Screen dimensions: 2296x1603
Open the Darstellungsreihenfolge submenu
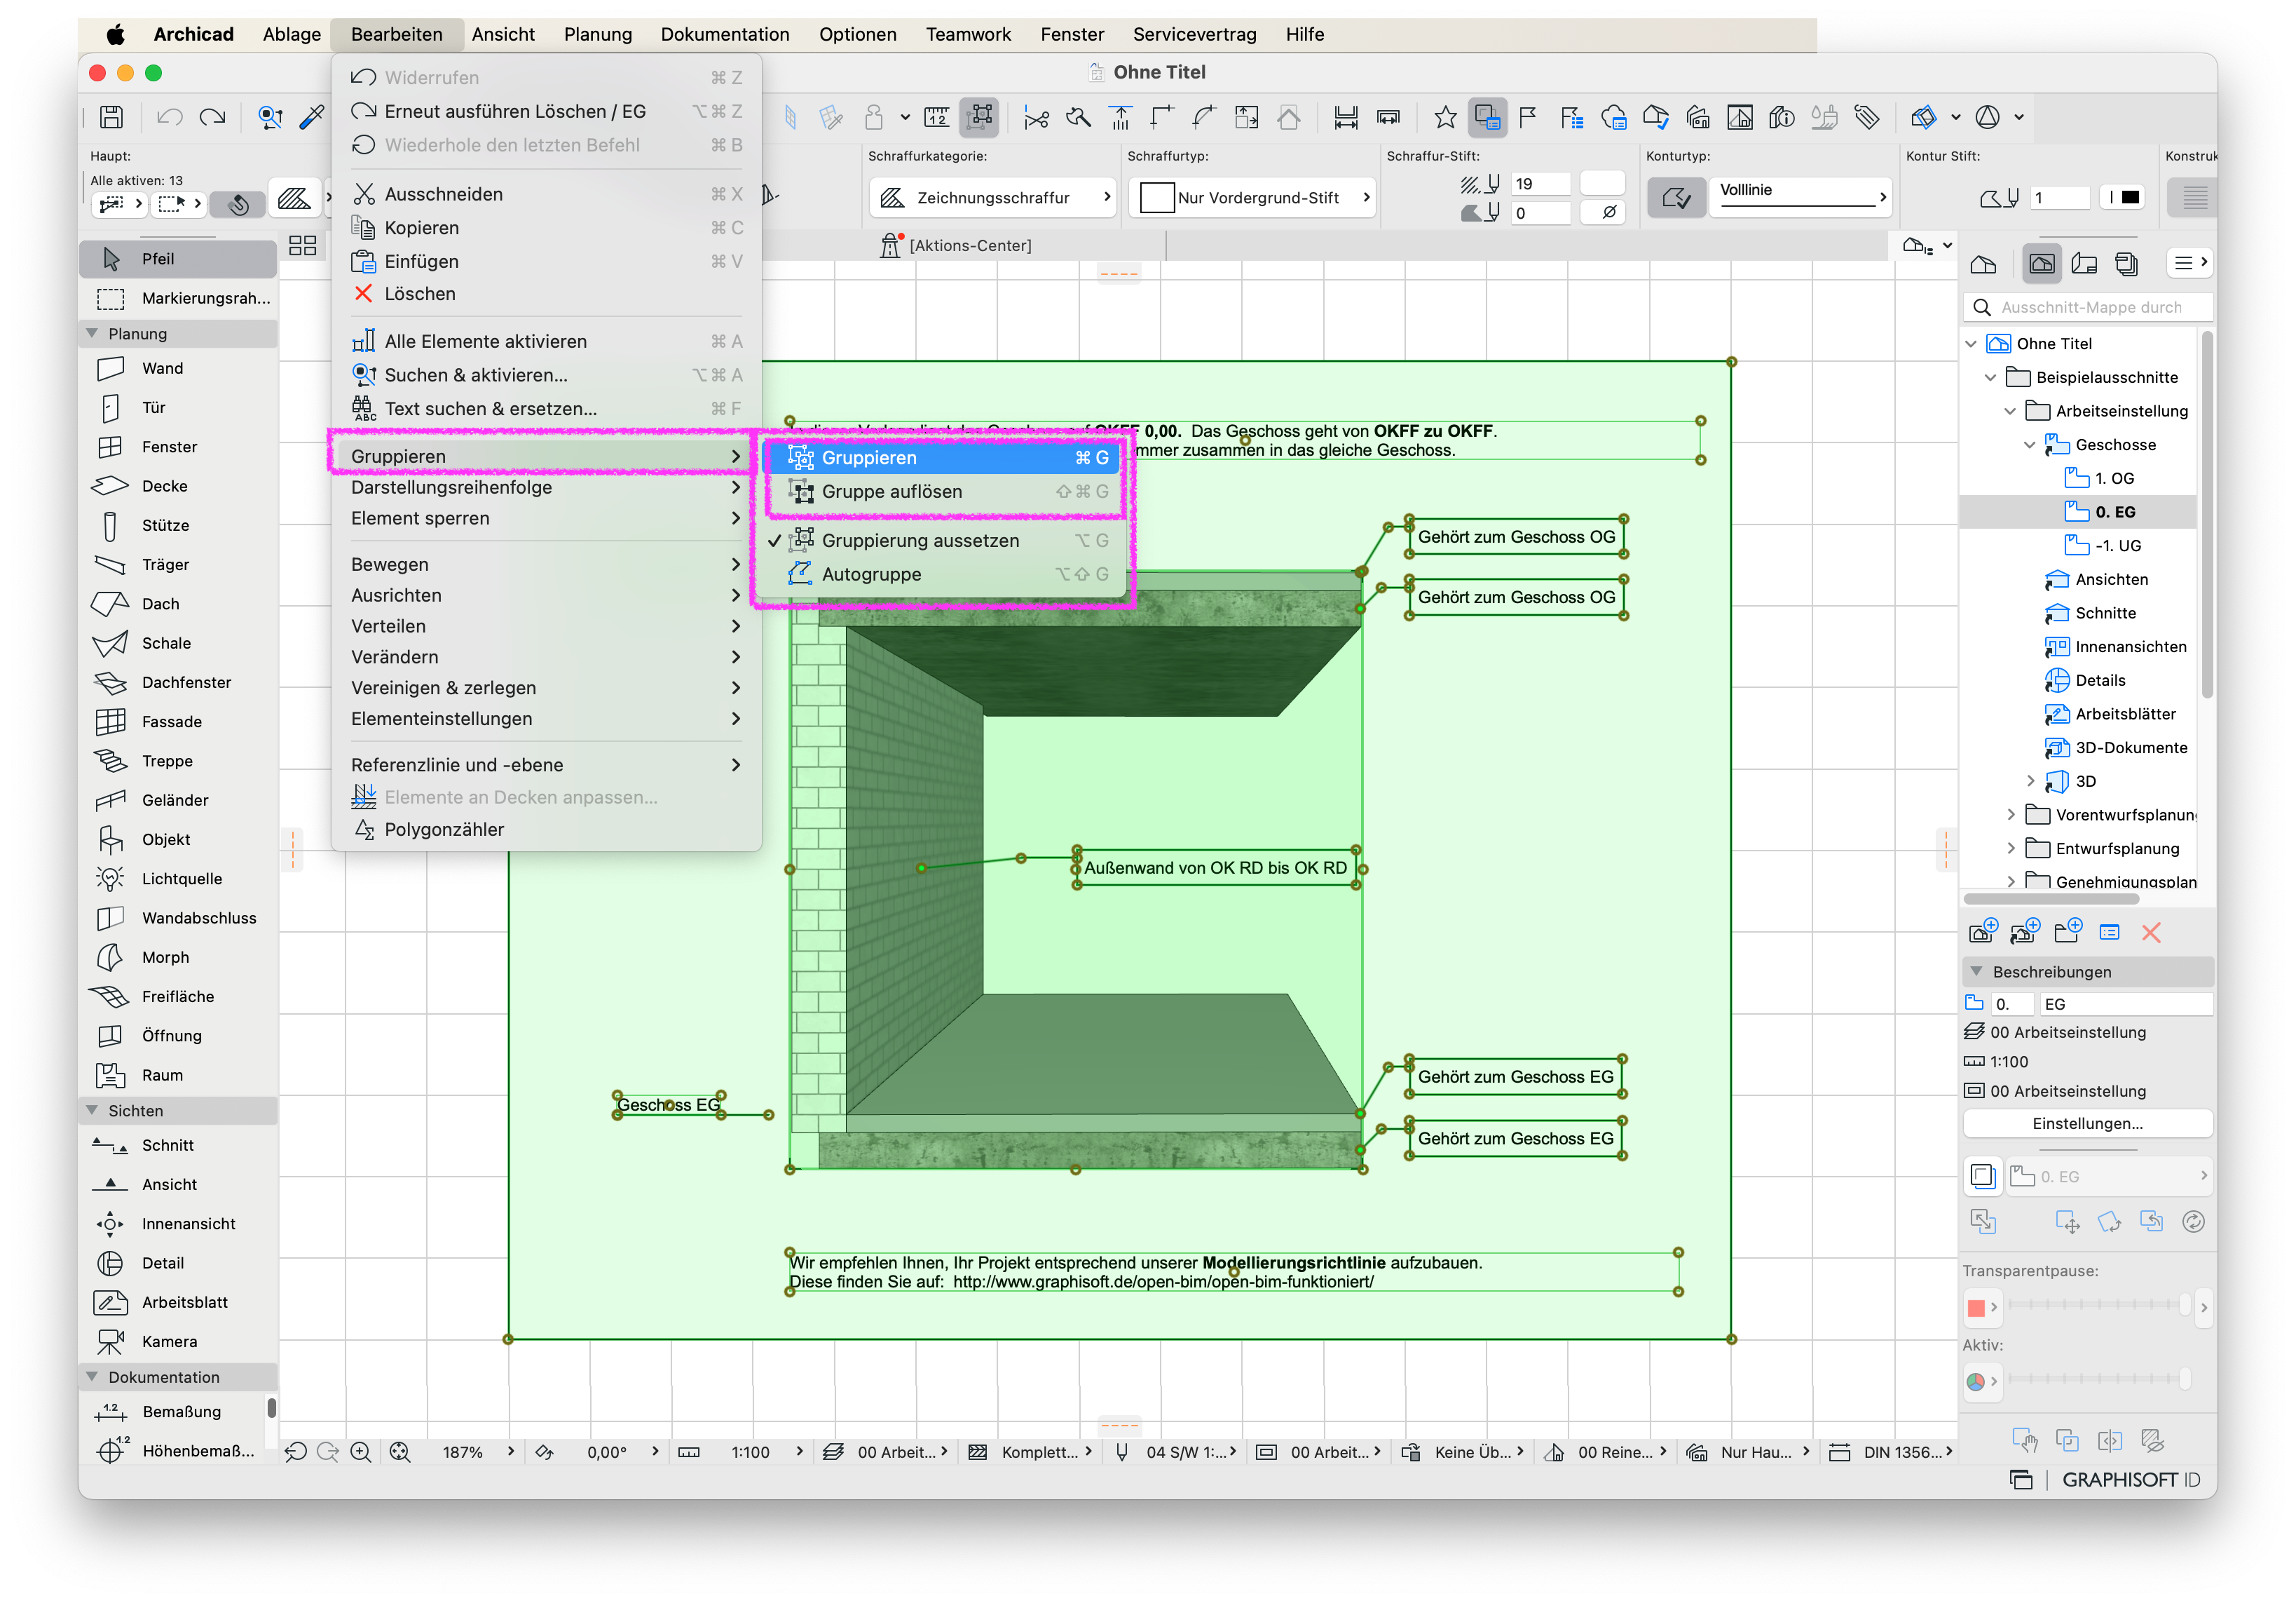pyautogui.click(x=546, y=487)
